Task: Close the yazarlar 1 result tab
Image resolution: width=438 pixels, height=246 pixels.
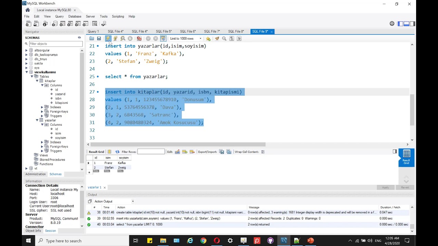Action: tap(105, 188)
